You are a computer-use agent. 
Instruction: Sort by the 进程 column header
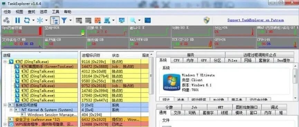pos(40,56)
